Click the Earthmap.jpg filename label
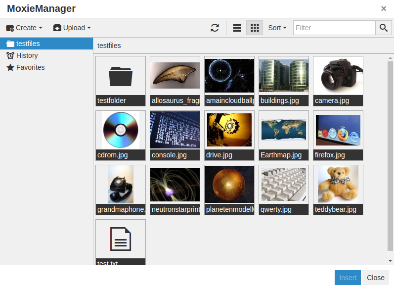This screenshot has height=290, width=394. 281,155
